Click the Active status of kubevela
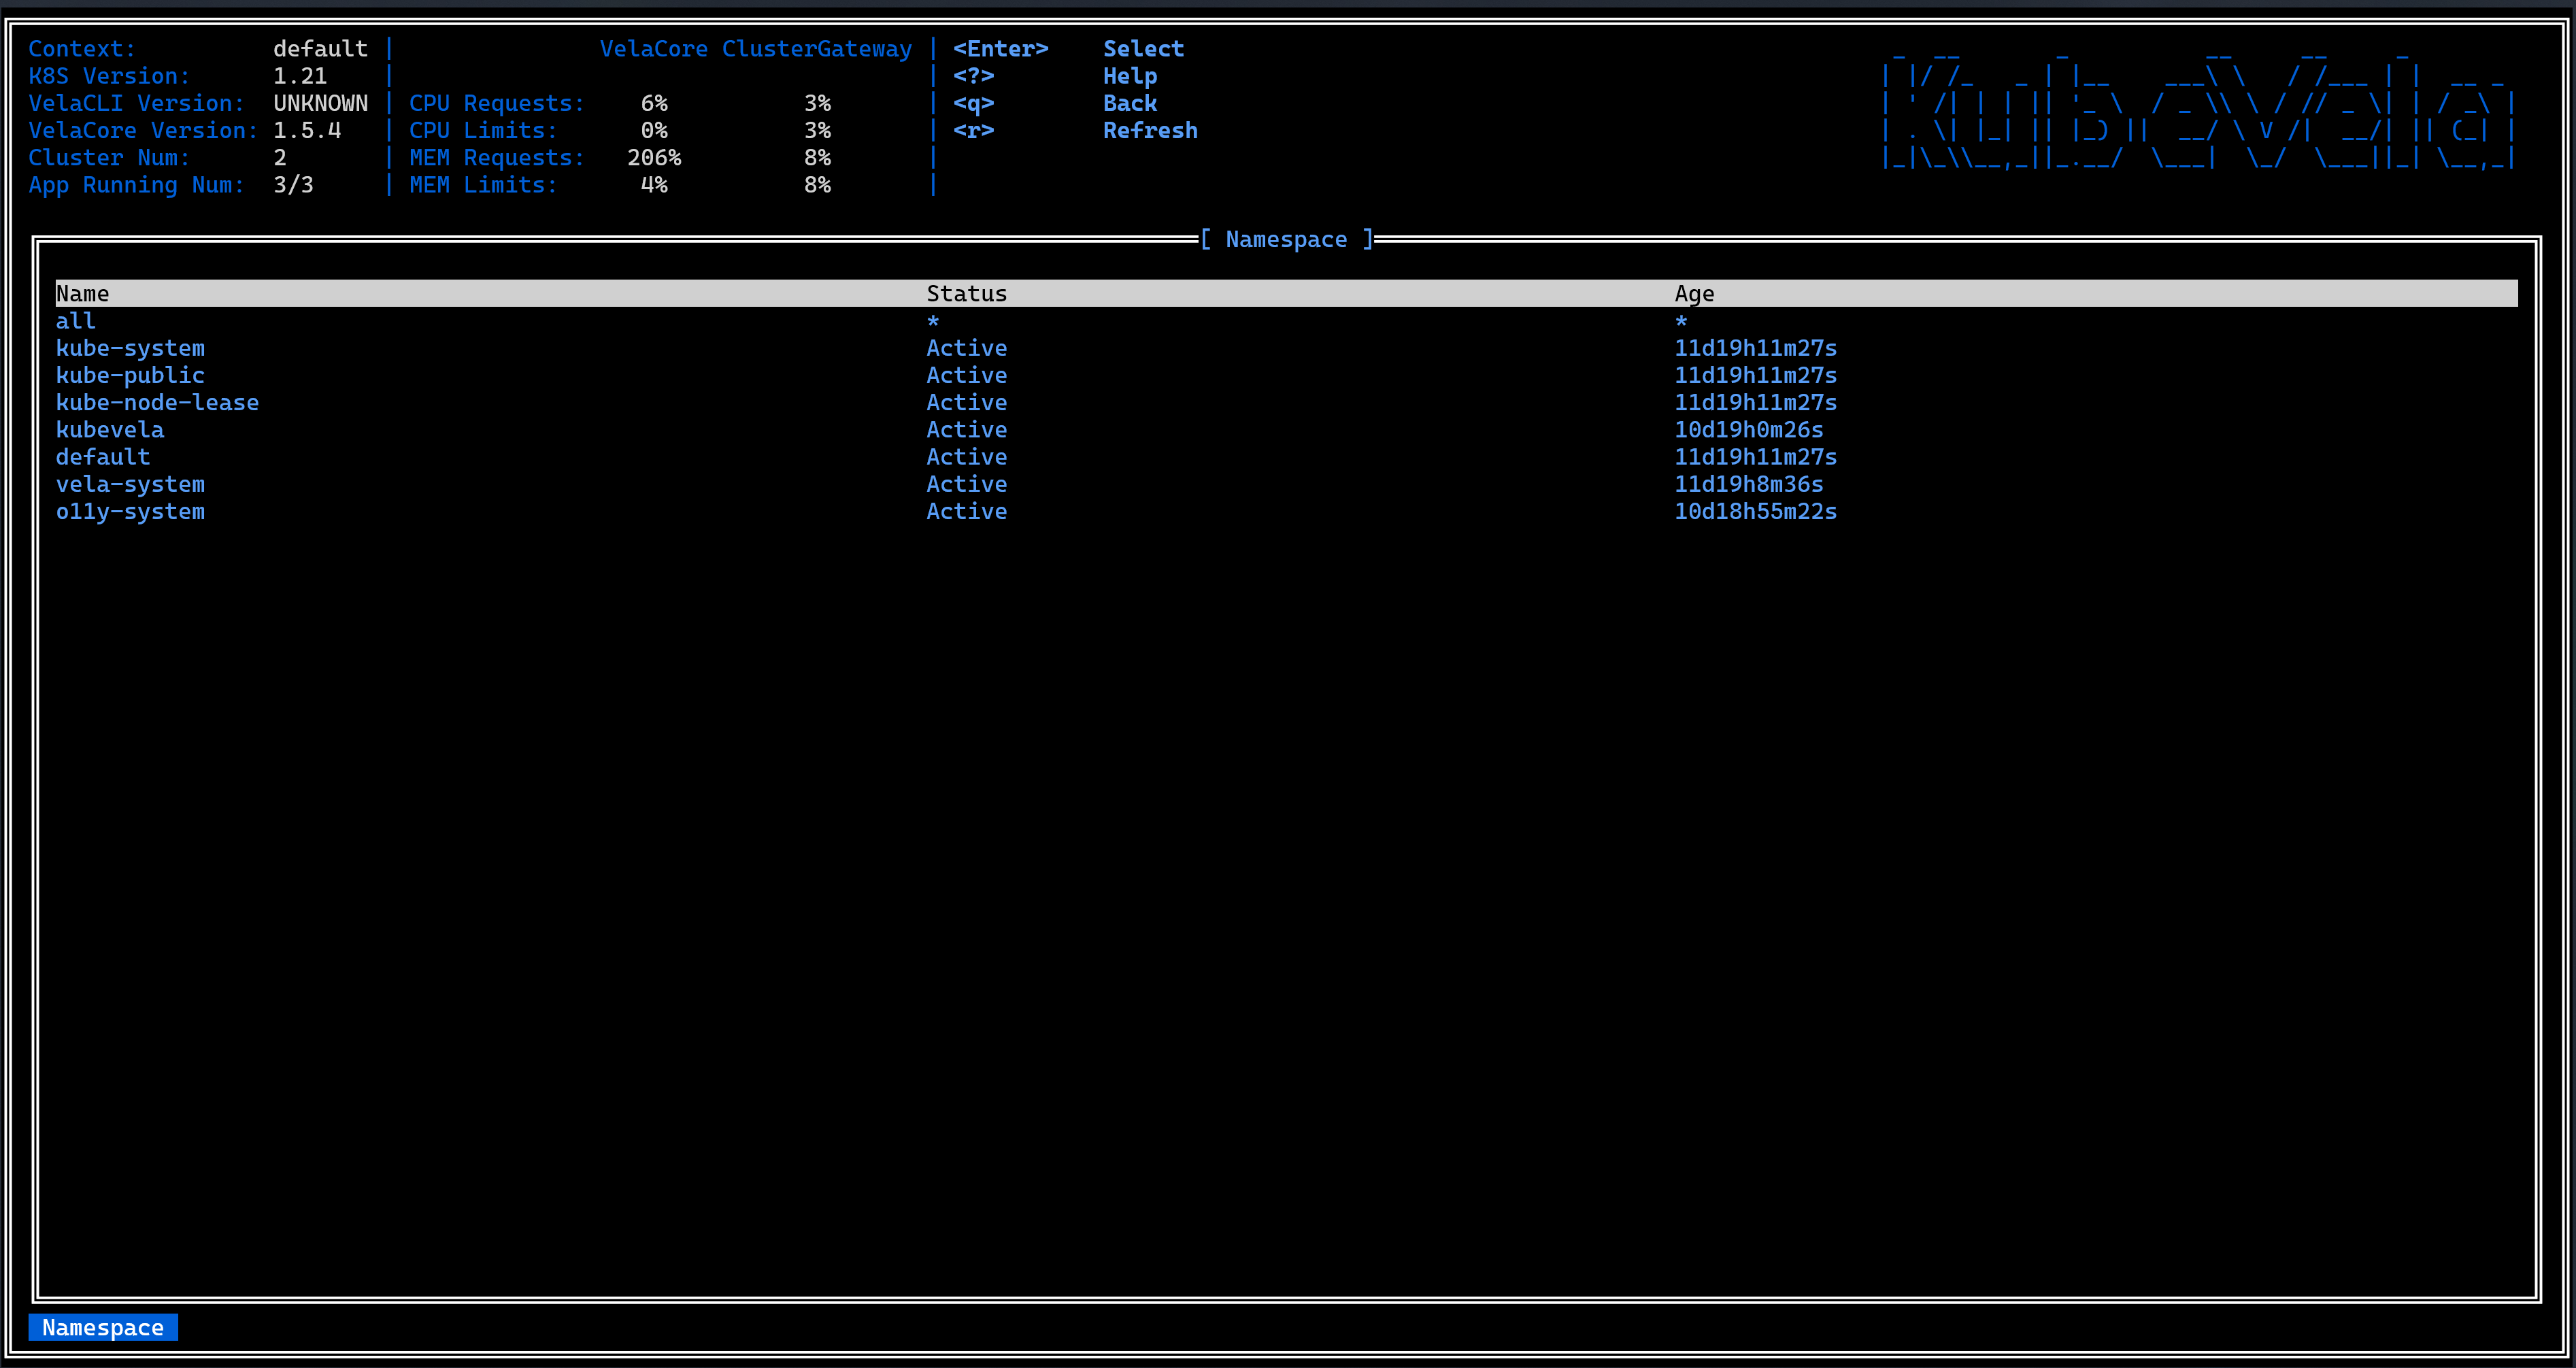Image resolution: width=2576 pixels, height=1368 pixels. tap(966, 430)
